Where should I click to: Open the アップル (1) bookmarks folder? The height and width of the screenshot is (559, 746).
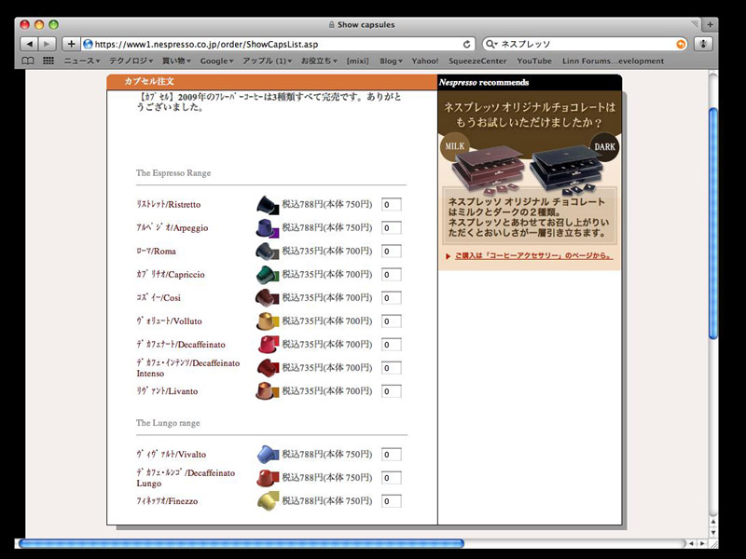[267, 61]
